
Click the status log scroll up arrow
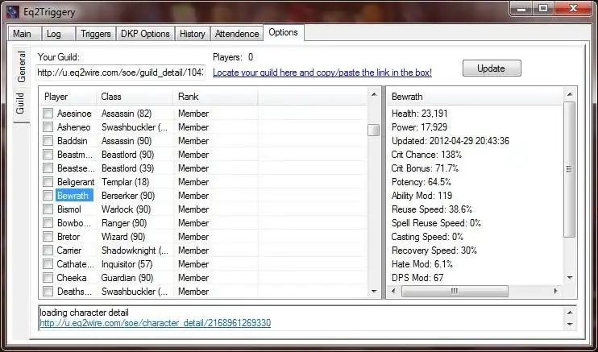(x=570, y=313)
